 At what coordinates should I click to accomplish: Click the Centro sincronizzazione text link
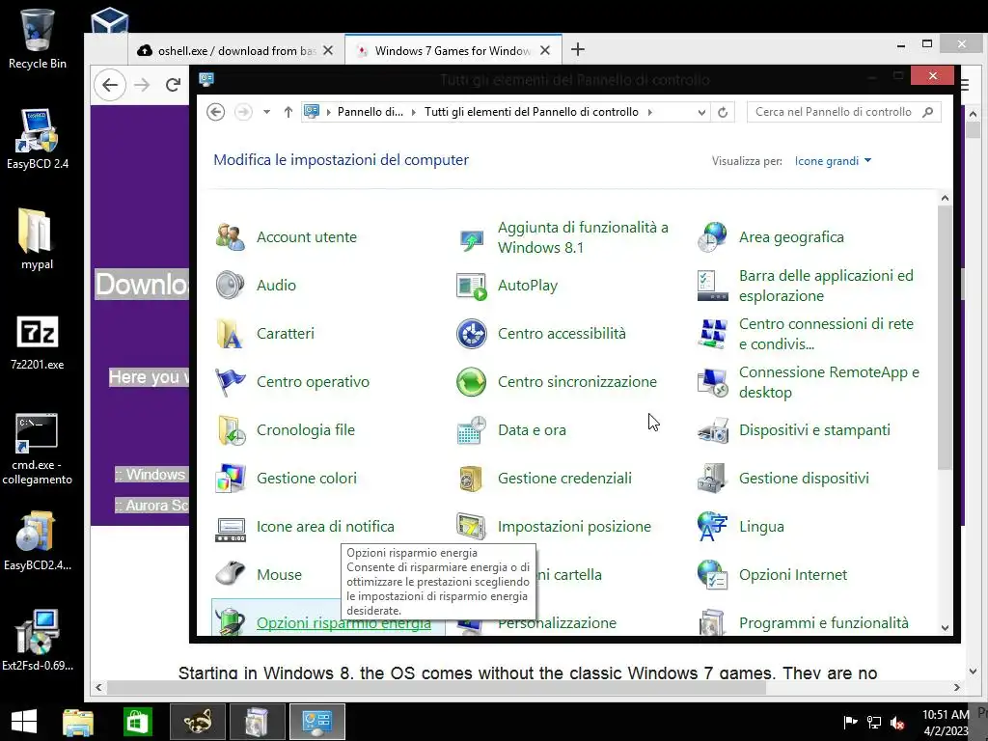577,382
